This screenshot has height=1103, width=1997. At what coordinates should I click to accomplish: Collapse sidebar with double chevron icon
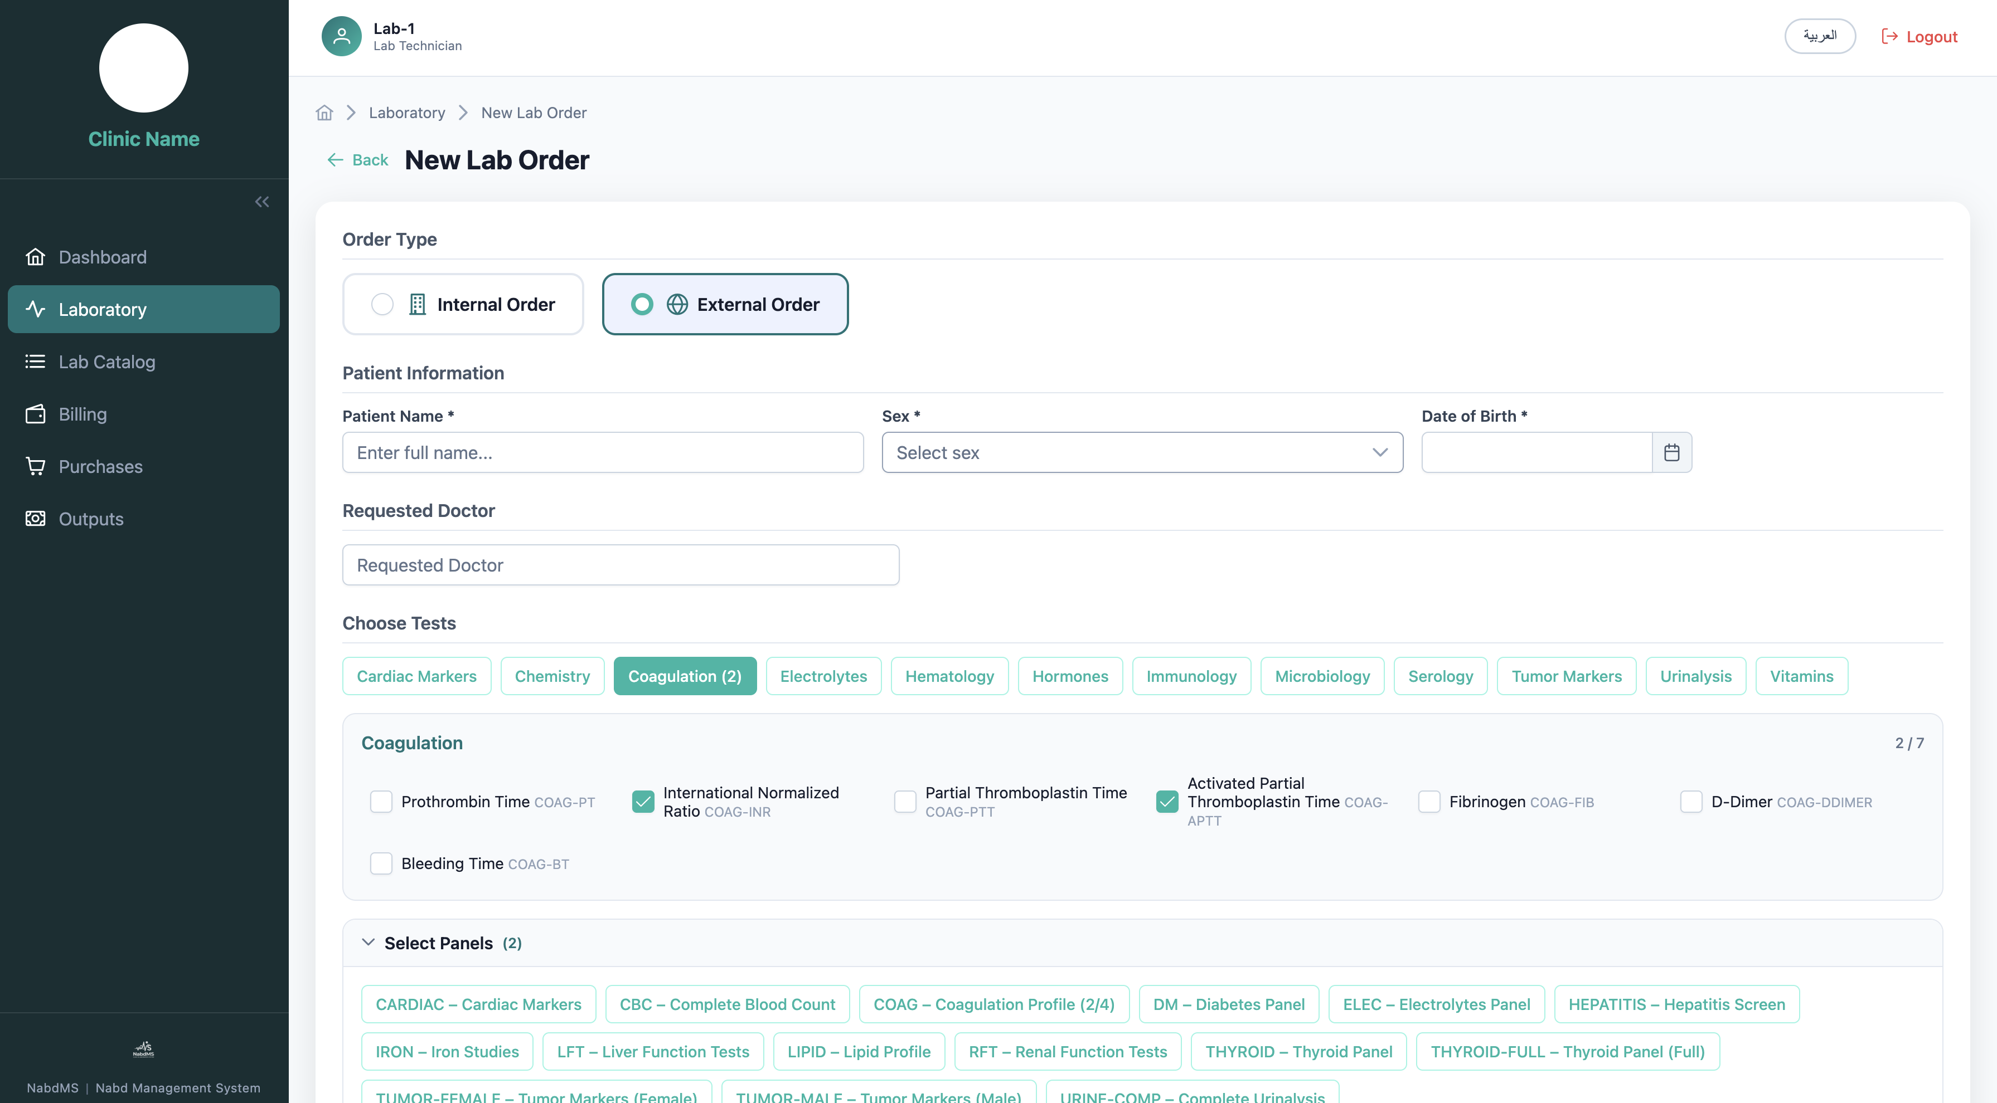coord(262,202)
